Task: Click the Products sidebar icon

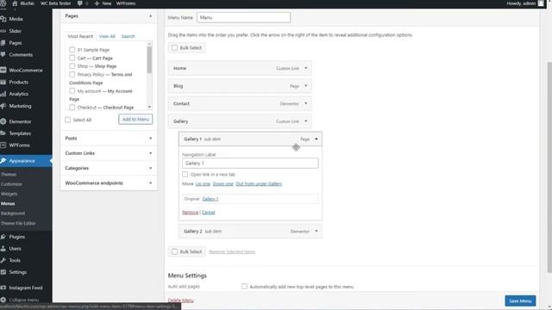Action: tap(3, 82)
